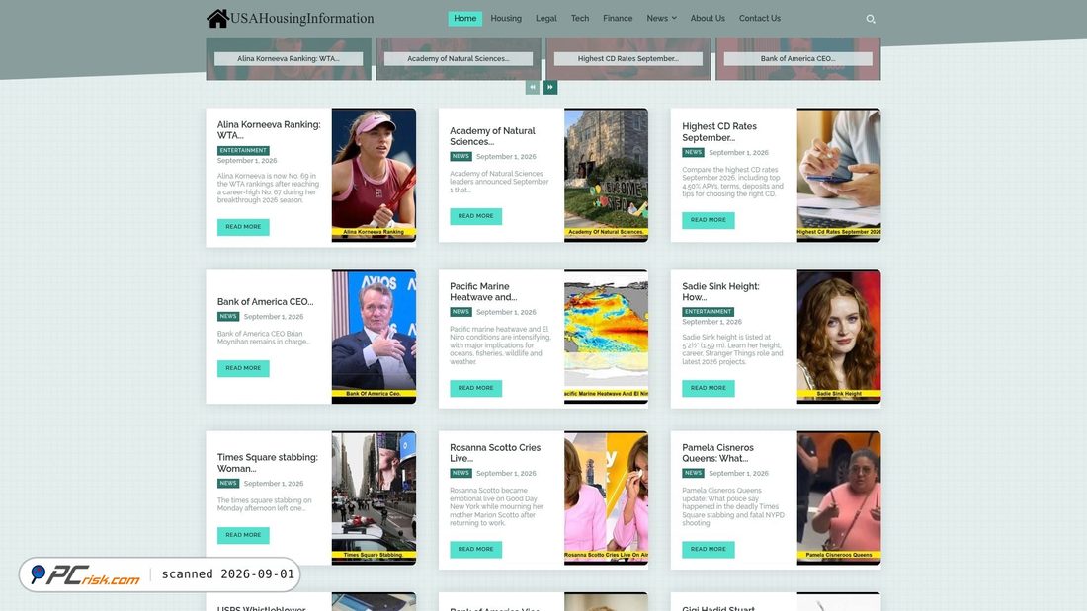The image size is (1087, 611).
Task: Open Times Square street thumbnail
Action: pyautogui.click(x=374, y=498)
